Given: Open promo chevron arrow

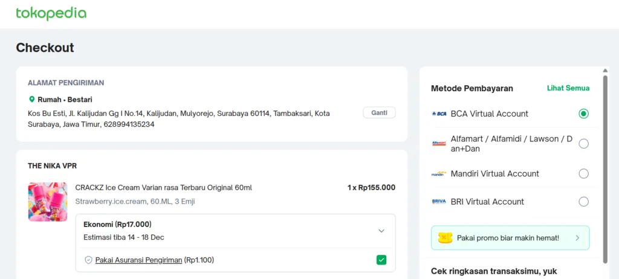Looking at the screenshot, I should 577,238.
